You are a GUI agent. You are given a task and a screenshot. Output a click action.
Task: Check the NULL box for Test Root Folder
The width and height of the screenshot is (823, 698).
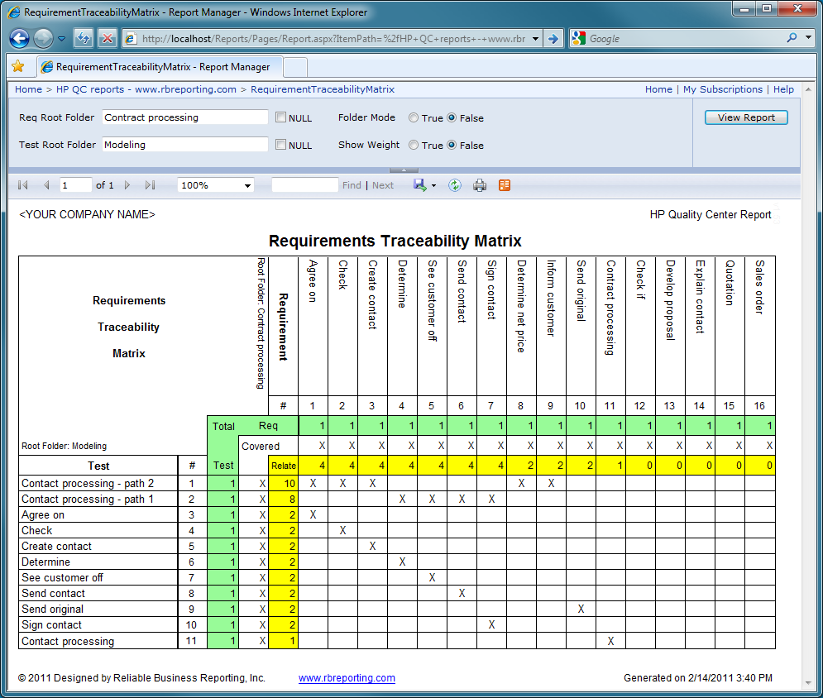point(280,145)
